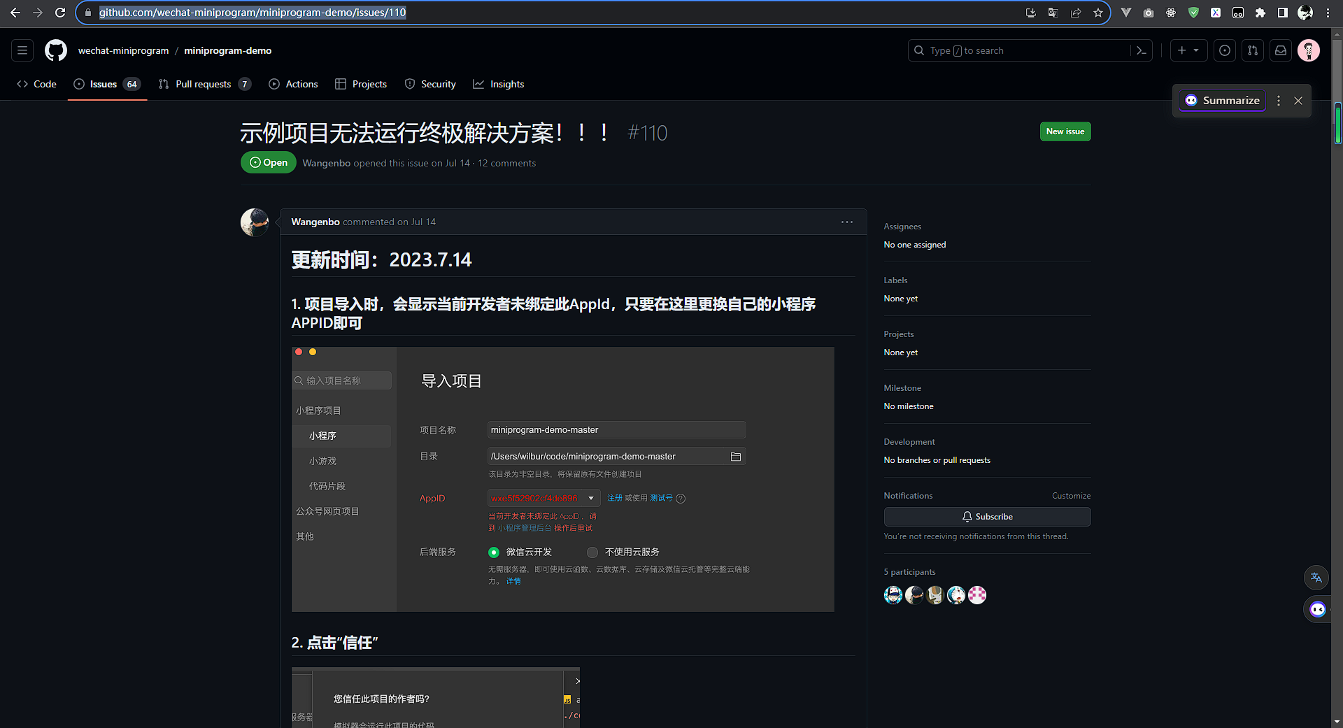This screenshot has width=1343, height=728.
Task: Open your pull requests from the header icon
Action: point(1253,50)
